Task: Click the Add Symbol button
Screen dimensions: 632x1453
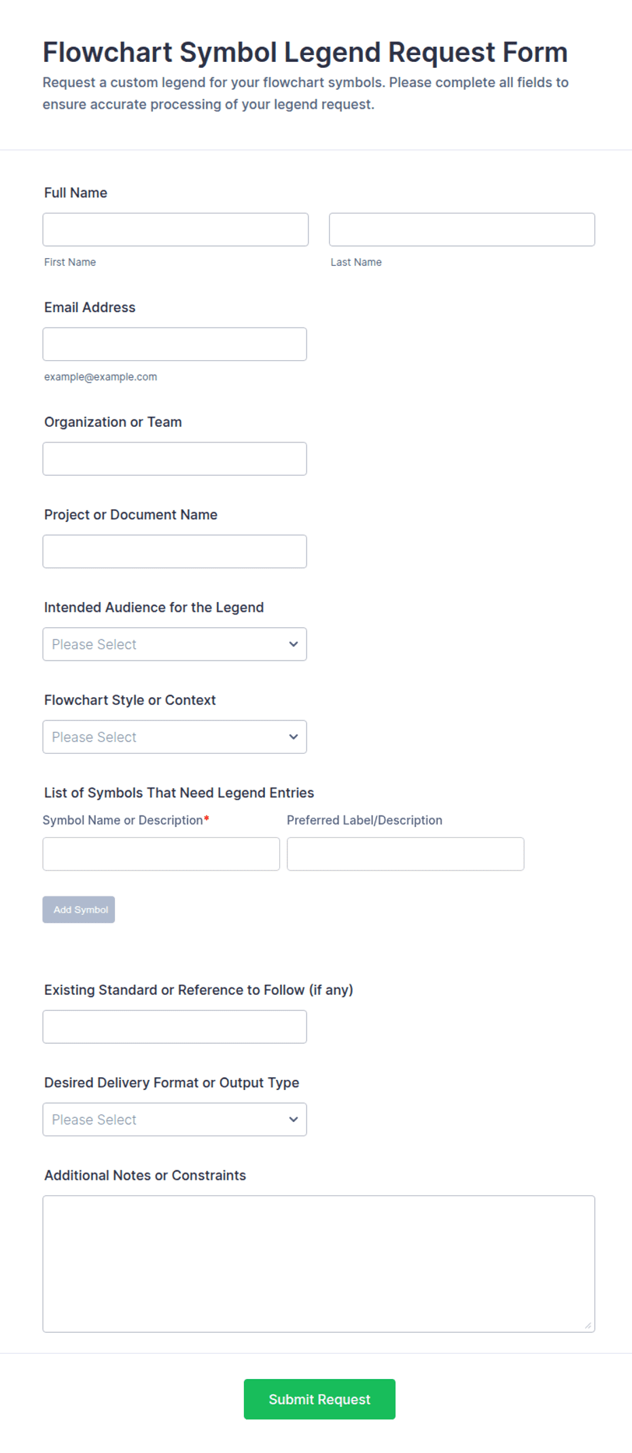Action: [79, 910]
